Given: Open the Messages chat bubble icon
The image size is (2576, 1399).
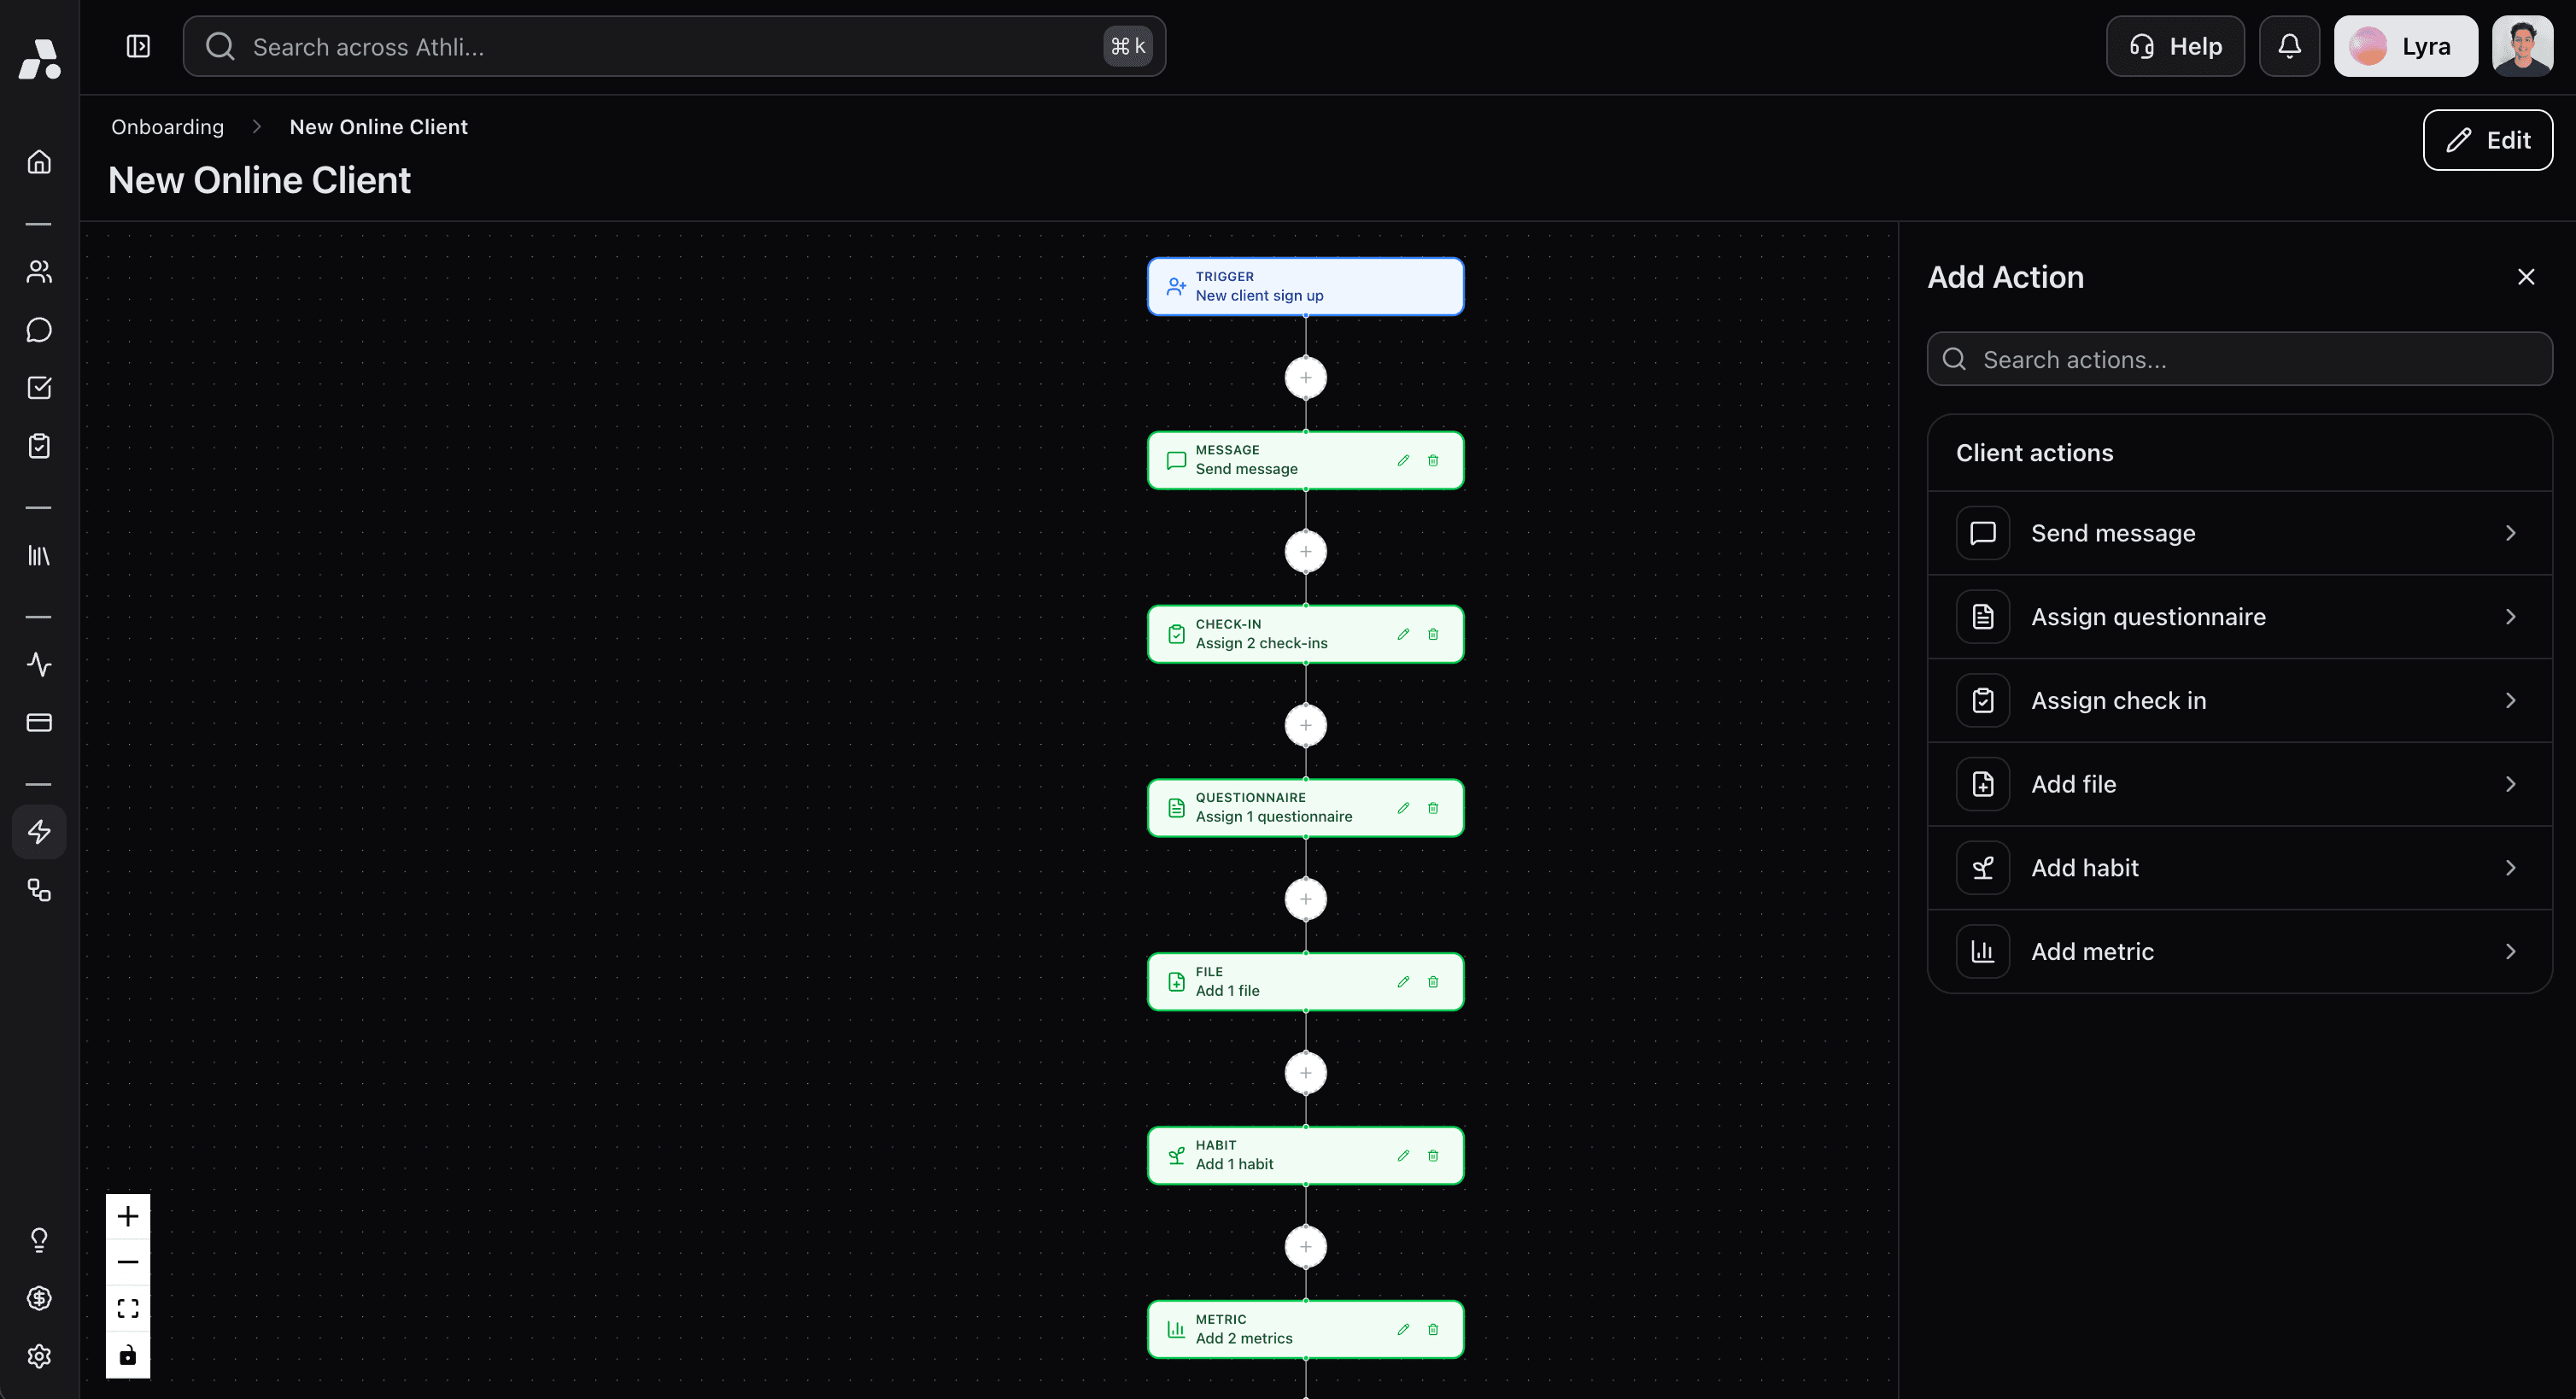Looking at the screenshot, I should 39,330.
